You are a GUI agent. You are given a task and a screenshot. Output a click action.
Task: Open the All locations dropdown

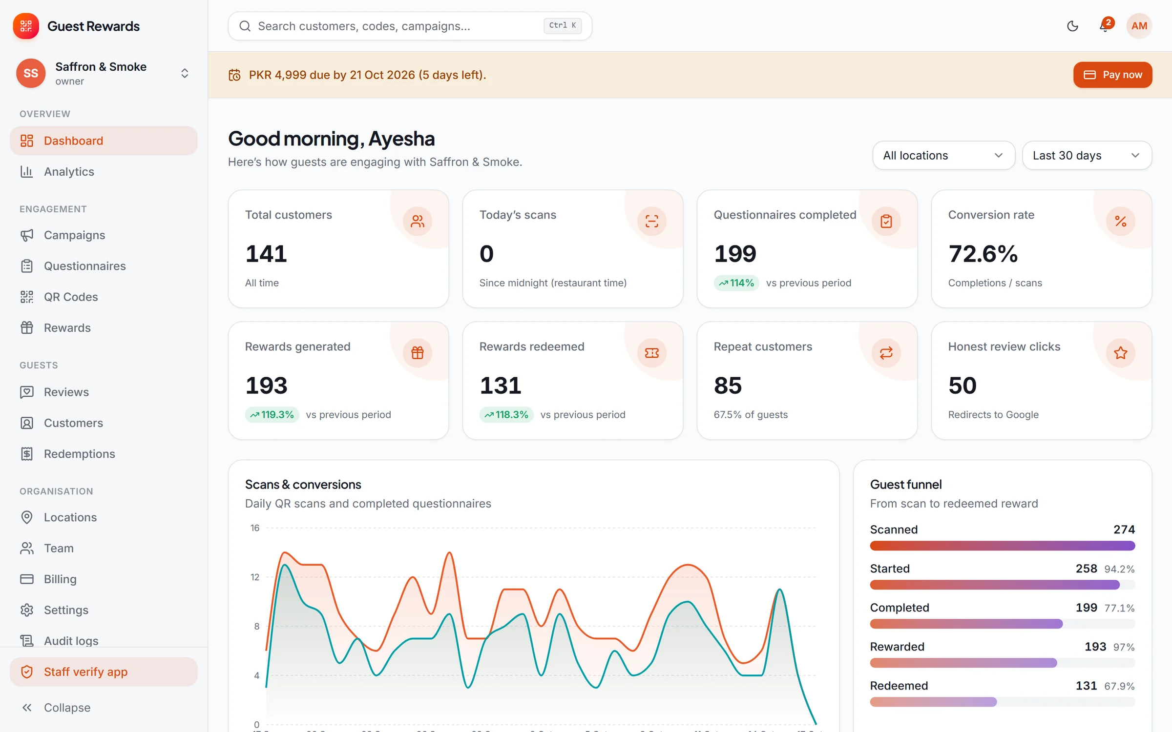point(943,156)
